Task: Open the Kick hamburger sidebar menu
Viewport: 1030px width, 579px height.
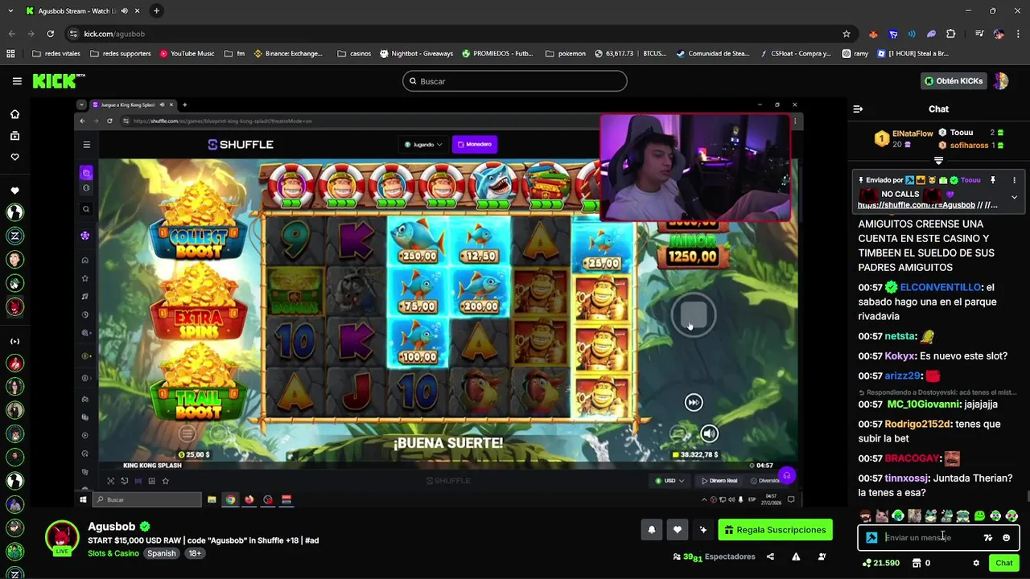Action: click(x=17, y=81)
